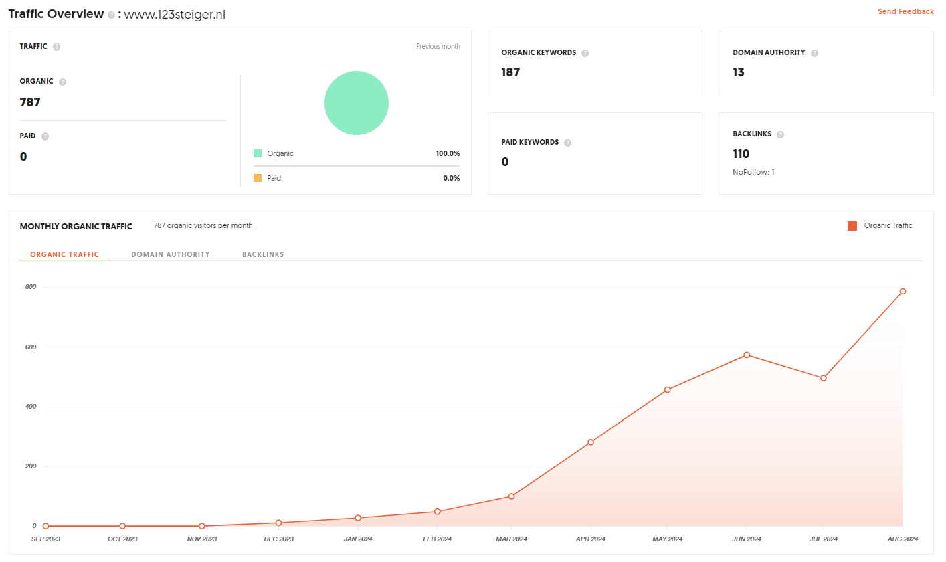Click the help icon beside TRAFFIC heading
The width and height of the screenshot is (946, 562).
pos(56,47)
